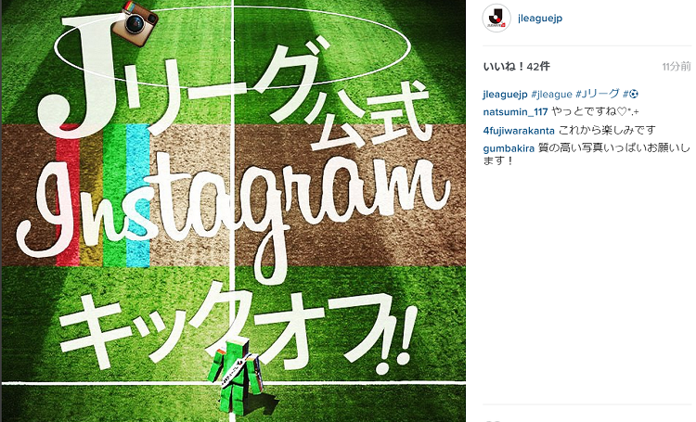This screenshot has height=422, width=696.
Task: Open natsumin_117 commenter profile
Action: tap(515, 112)
